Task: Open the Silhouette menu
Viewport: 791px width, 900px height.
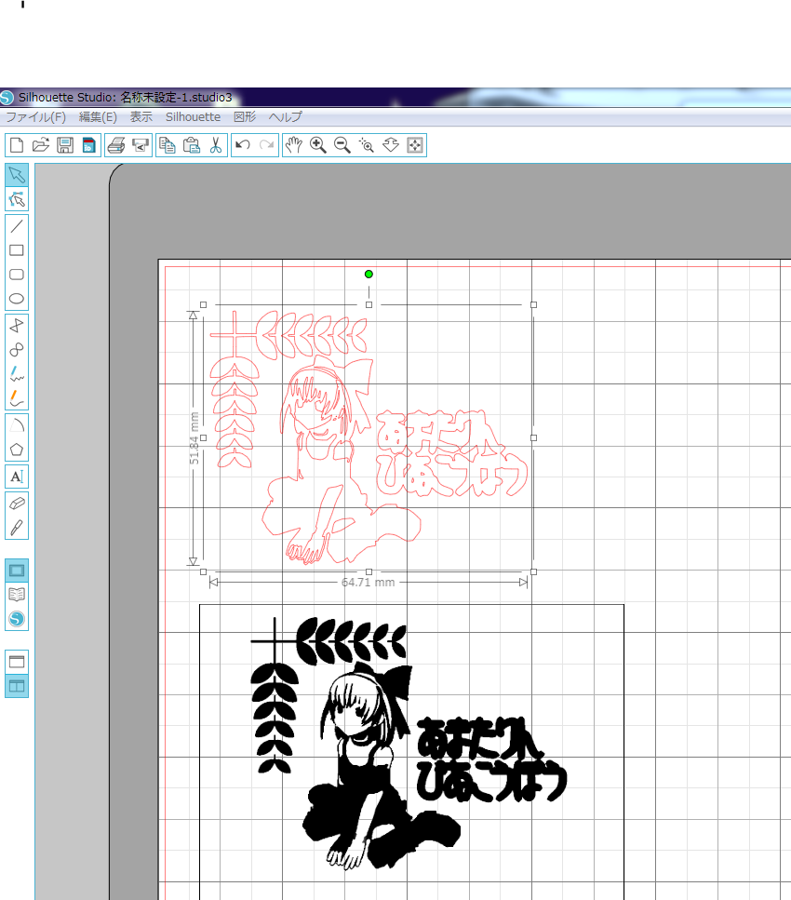Action: pyautogui.click(x=193, y=117)
